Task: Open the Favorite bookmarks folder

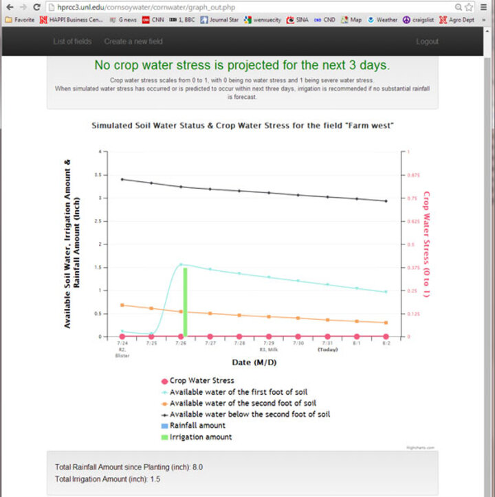Action: click(x=20, y=20)
